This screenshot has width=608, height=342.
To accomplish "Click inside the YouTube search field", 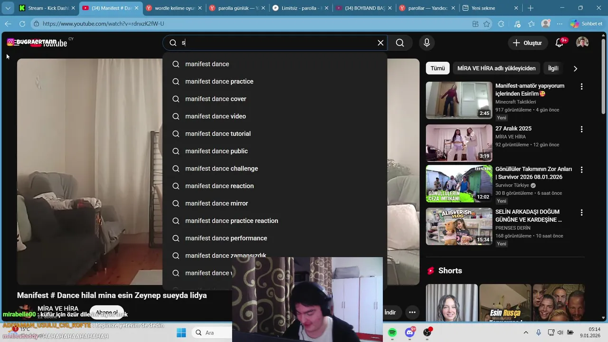I will [x=275, y=43].
